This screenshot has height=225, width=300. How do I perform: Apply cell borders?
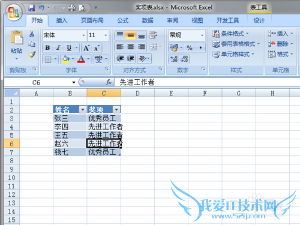[x=48, y=59]
